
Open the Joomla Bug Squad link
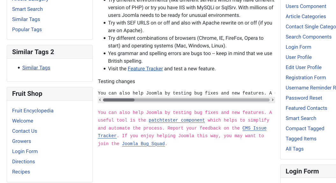(x=143, y=144)
